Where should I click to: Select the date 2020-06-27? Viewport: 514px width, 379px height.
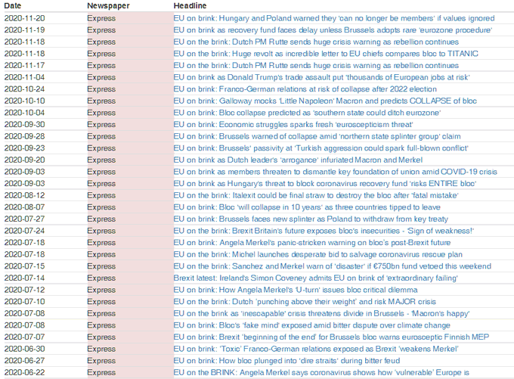pyautogui.click(x=25, y=361)
